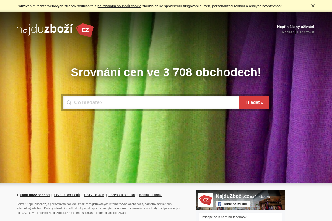Viewport: 332px width, 221px height.
Task: Click the 'Srovnání cen ve 3 708 obchodech!' heading
Action: click(x=166, y=72)
